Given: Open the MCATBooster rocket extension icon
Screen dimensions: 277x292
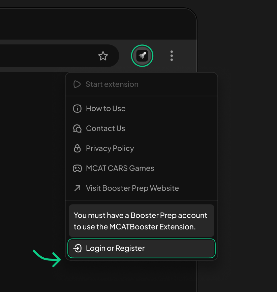Looking at the screenshot, I should point(142,56).
